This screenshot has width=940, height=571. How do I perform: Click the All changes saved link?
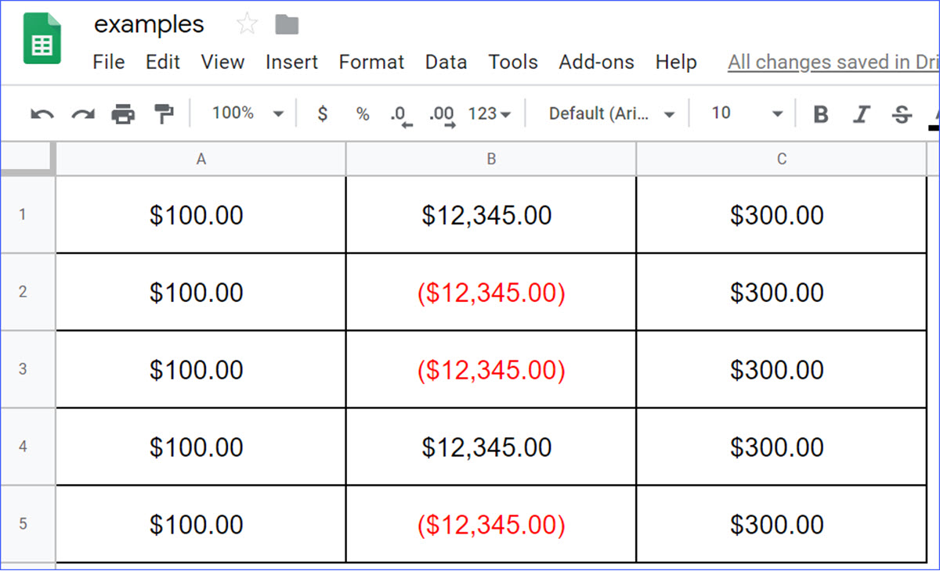[x=832, y=62]
